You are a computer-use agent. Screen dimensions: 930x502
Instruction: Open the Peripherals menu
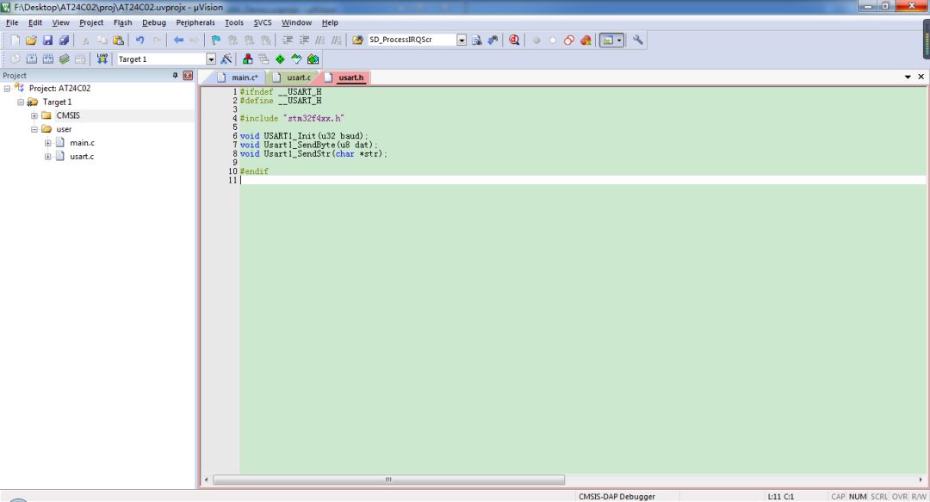(x=195, y=22)
